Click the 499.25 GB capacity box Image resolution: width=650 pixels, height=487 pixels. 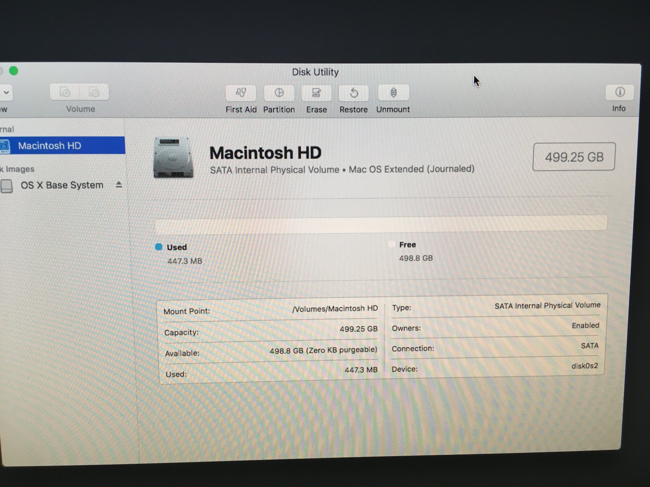(x=574, y=157)
